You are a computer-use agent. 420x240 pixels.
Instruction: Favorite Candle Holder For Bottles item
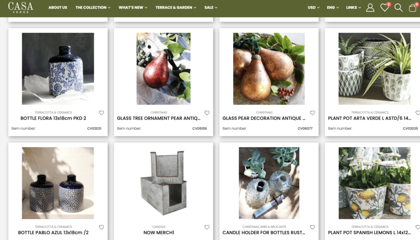312,227
